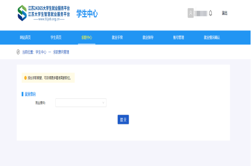
Task: Open the 就业指导 menu item
Action: point(148,38)
